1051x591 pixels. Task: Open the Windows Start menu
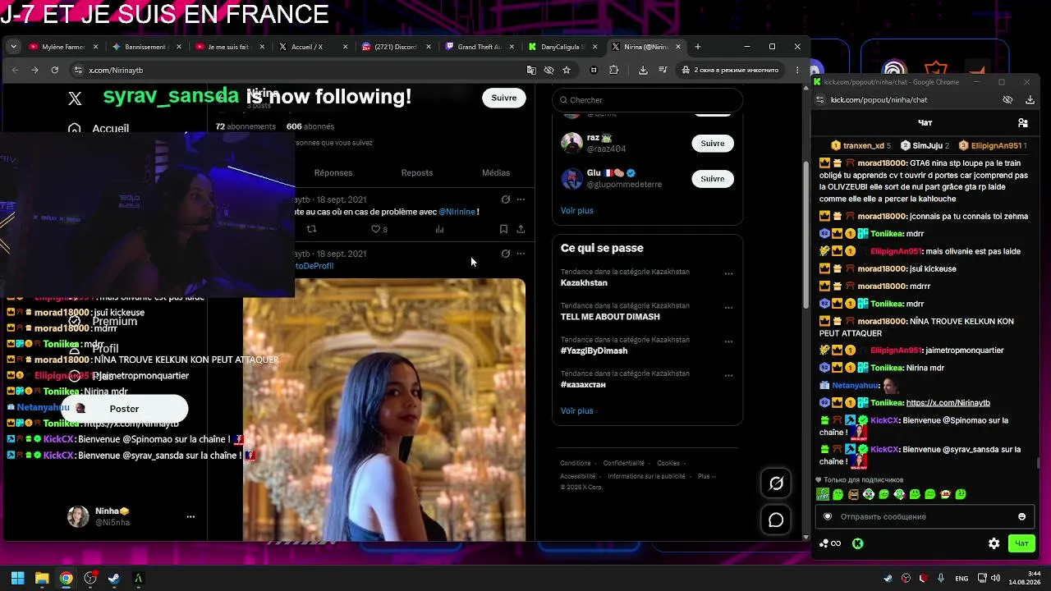click(17, 578)
